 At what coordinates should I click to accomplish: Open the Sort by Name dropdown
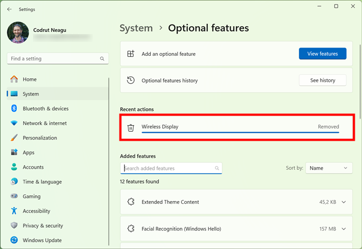(x=328, y=168)
